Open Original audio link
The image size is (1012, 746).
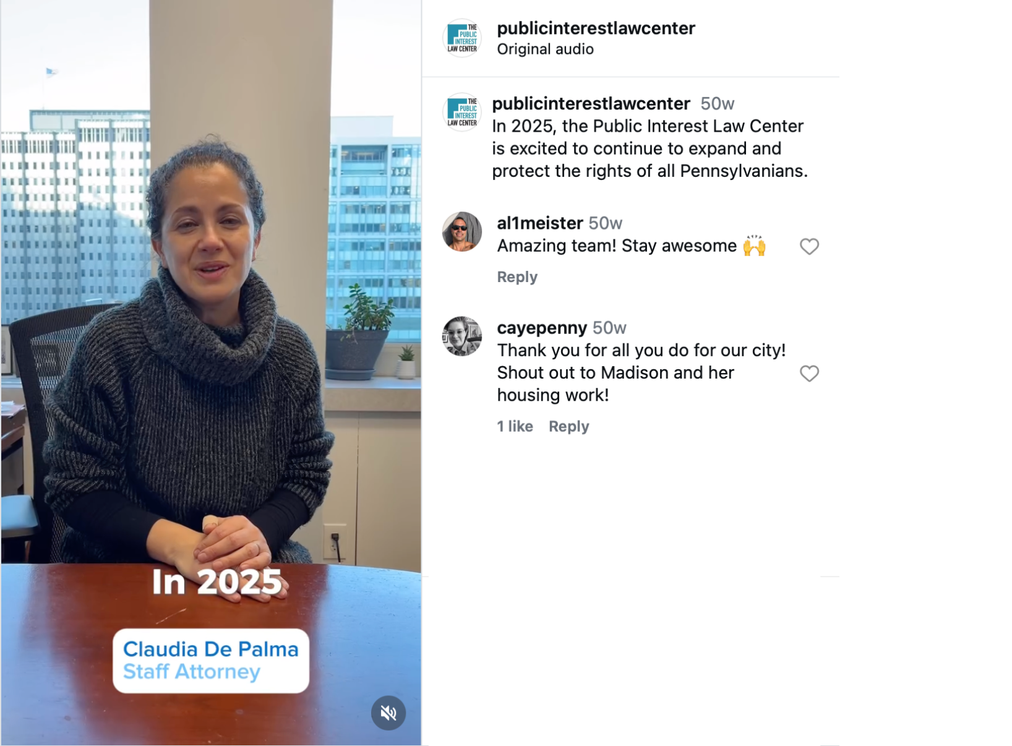pyautogui.click(x=545, y=49)
